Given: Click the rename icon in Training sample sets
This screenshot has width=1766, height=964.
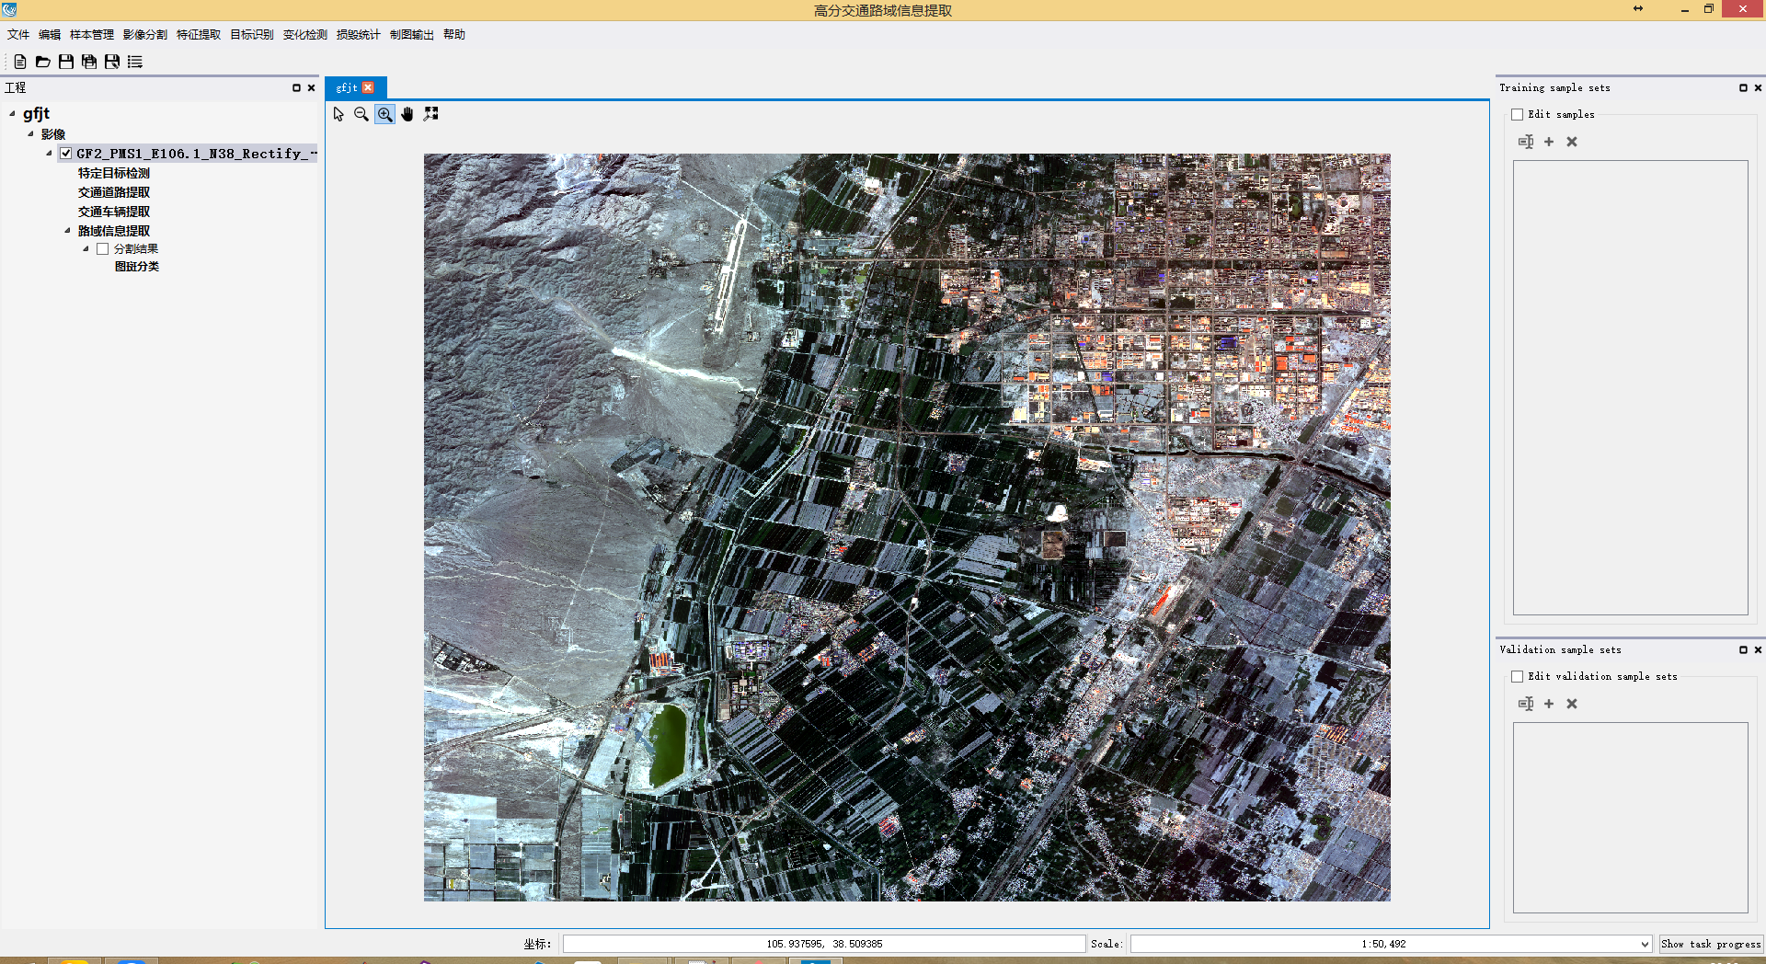Looking at the screenshot, I should pos(1526,142).
